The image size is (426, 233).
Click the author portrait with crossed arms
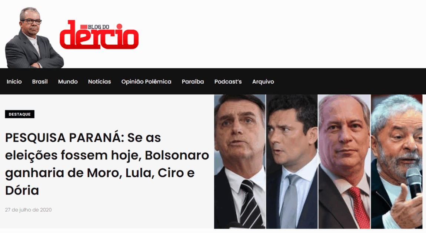[x=34, y=38]
